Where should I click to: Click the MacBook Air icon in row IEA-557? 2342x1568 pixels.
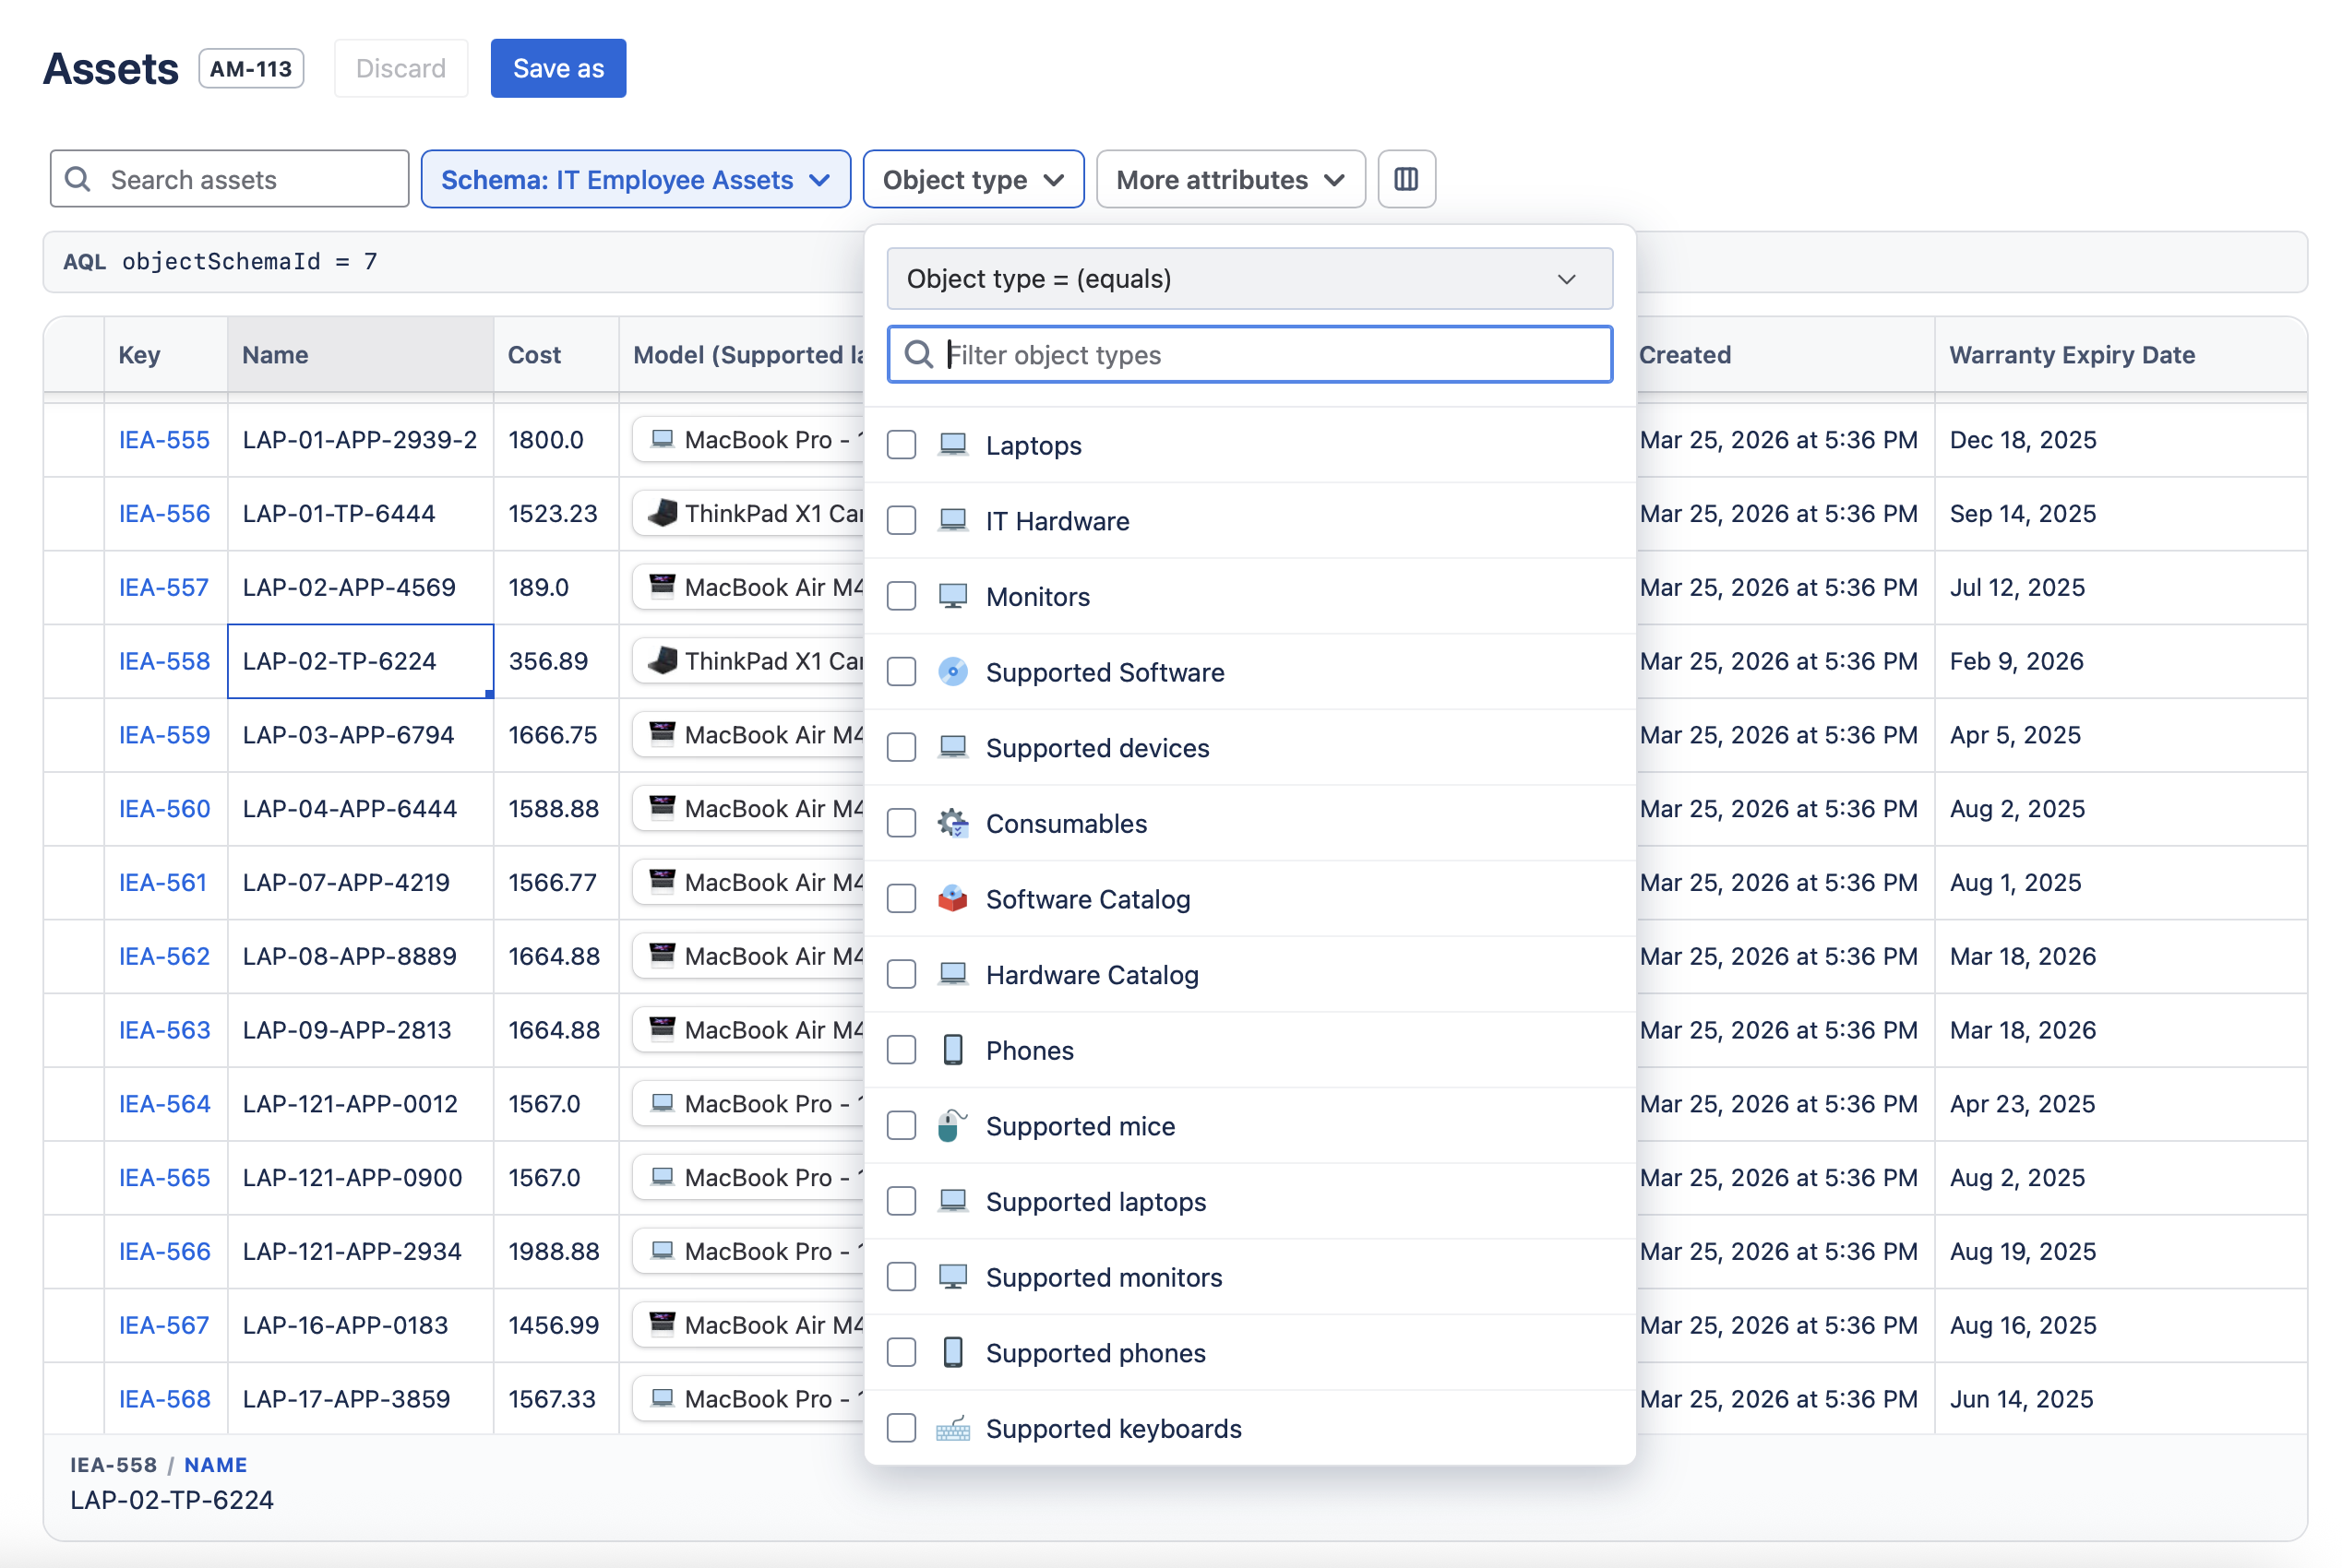663,586
